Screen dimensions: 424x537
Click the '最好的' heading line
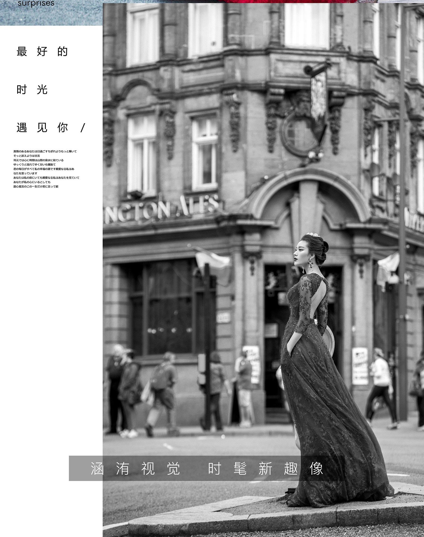pyautogui.click(x=42, y=52)
